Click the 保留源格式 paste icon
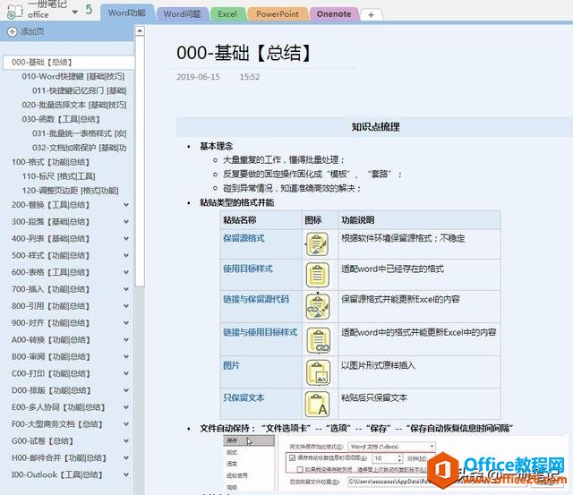Image resolution: width=573 pixels, height=495 pixels. 317,243
